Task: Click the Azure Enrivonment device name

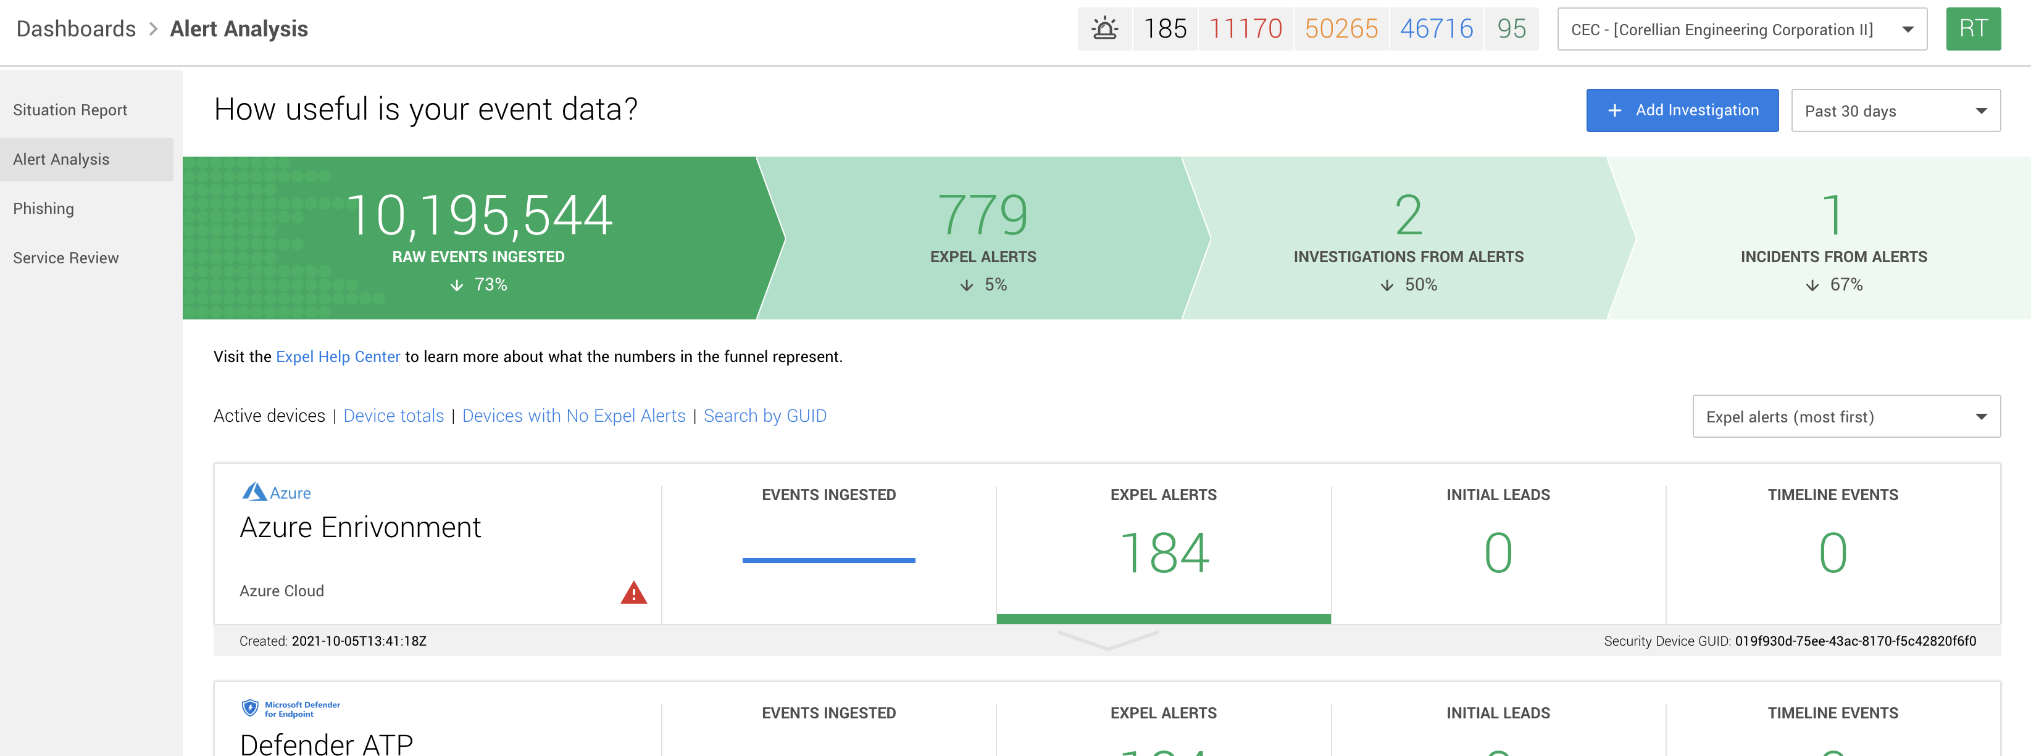Action: (x=359, y=527)
